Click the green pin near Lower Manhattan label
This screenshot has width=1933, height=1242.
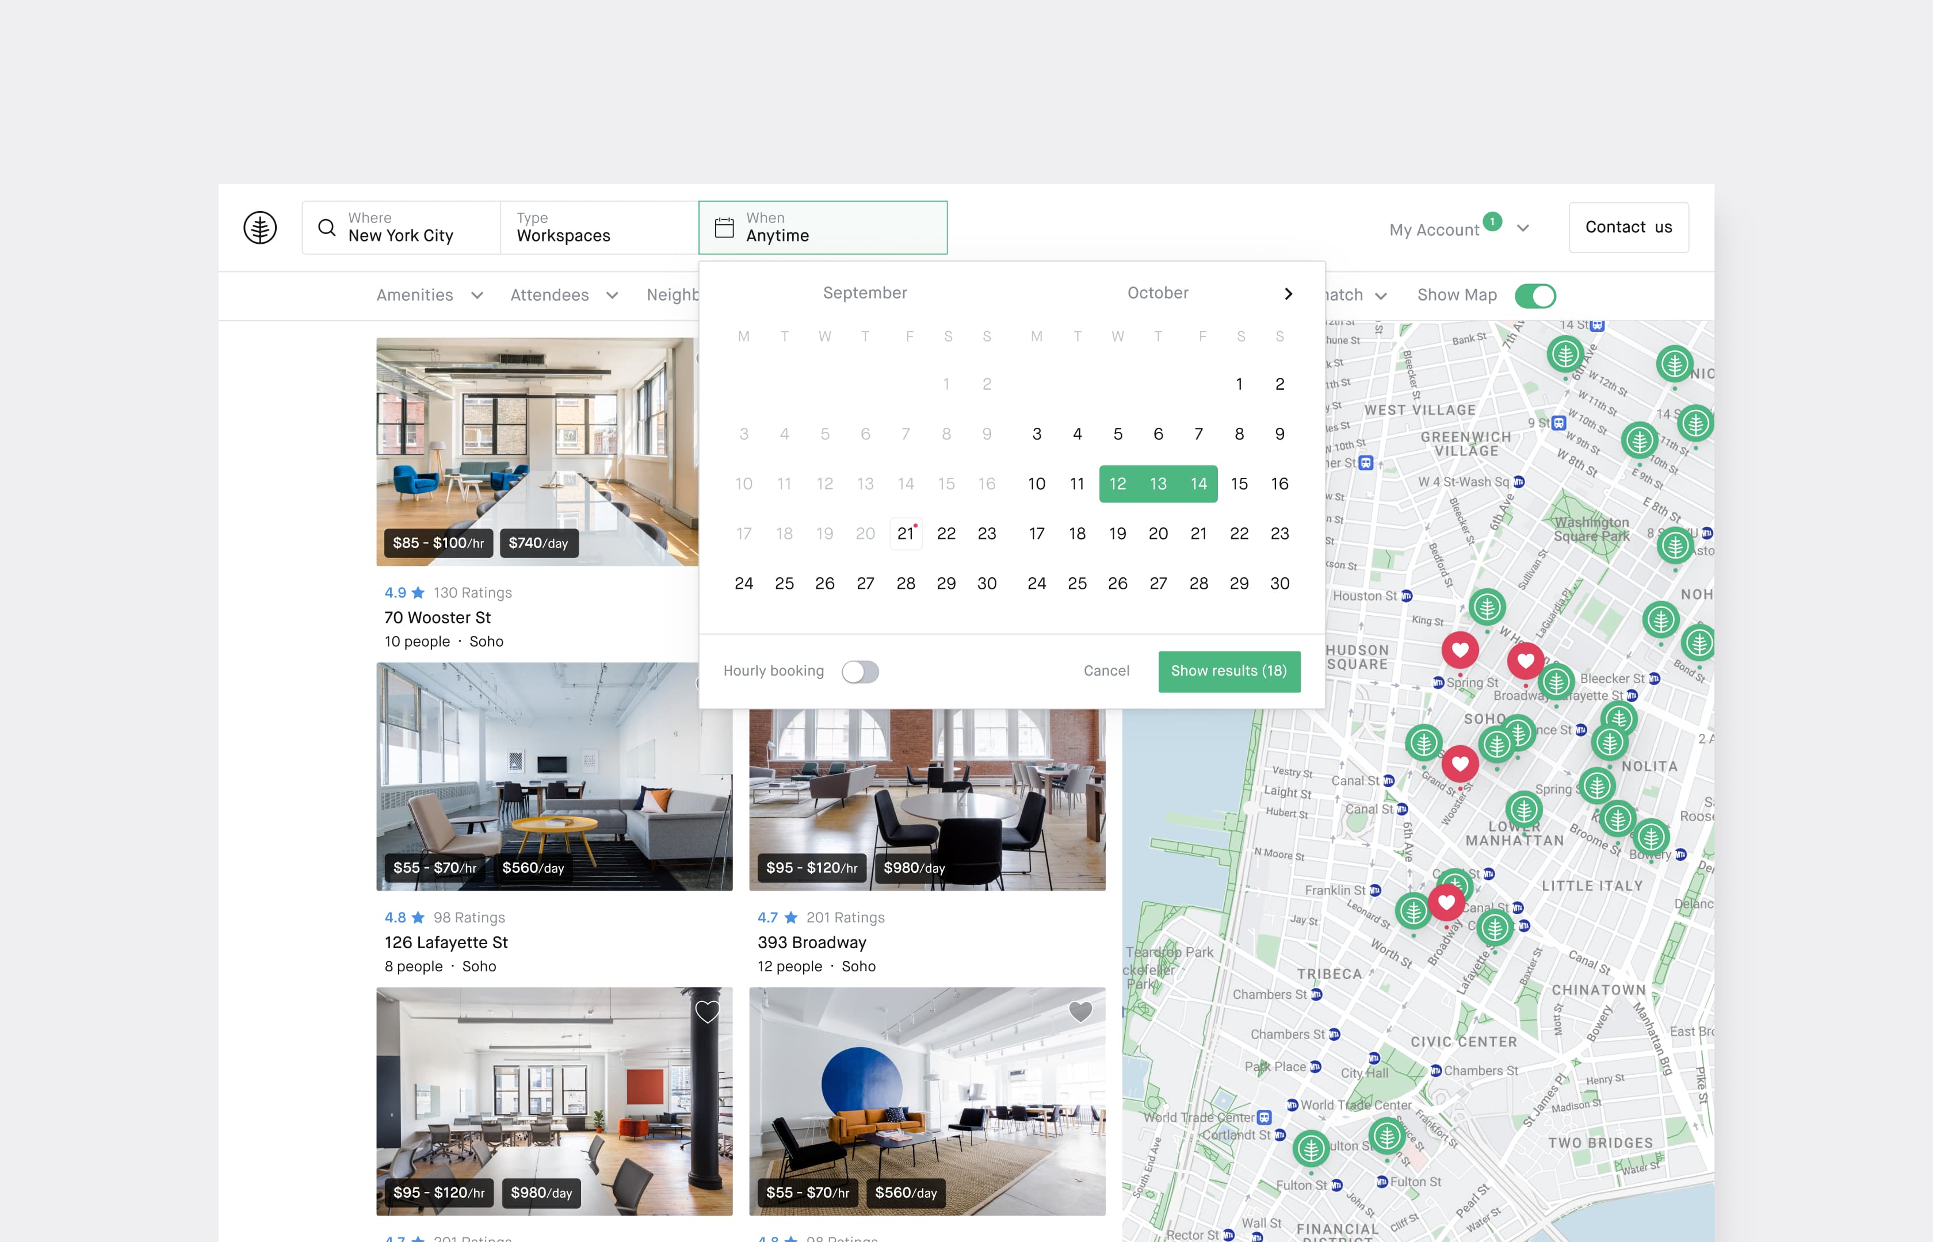[x=1523, y=809]
